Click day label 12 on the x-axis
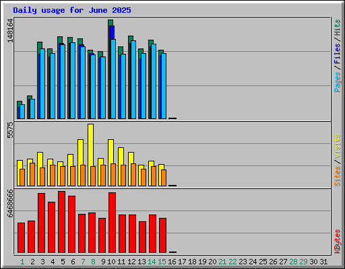The width and height of the screenshot is (345, 269). (x=131, y=262)
